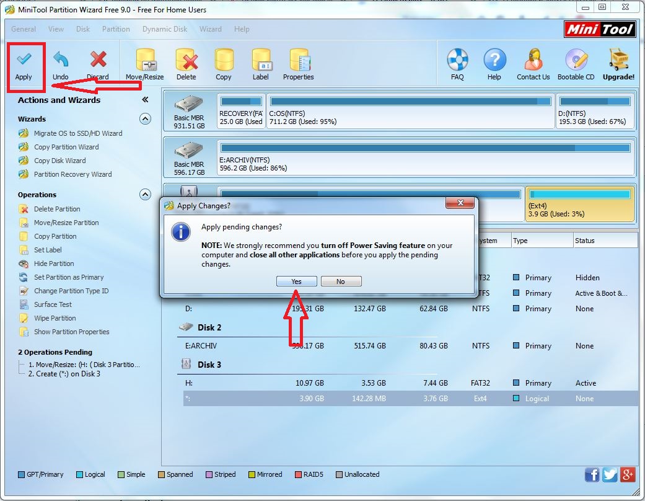
Task: Collapse the Wizards section chevron
Action: click(145, 119)
